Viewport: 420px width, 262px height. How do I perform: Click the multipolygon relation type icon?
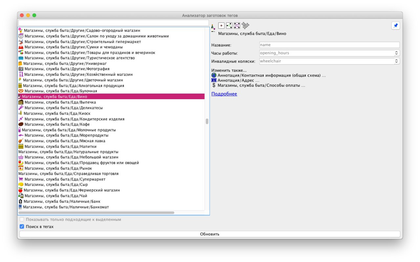tap(245, 26)
